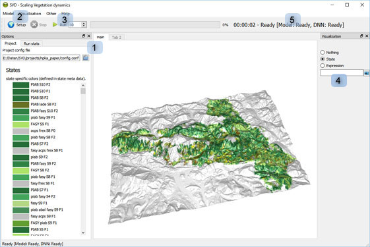Image resolution: width=370 pixels, height=247 pixels.
Task: Click down arrow of states list scrollbar
Action: click(83, 233)
